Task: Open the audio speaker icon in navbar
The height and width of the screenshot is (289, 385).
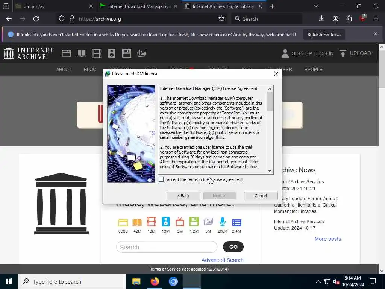Action: [x=111, y=53]
